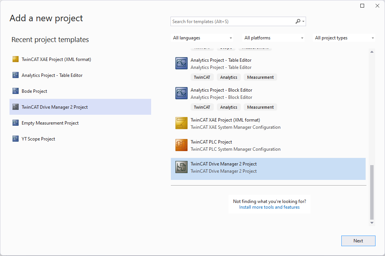Click TwinCAT tag under Block Editor template
This screenshot has height=256, width=385.
coord(202,107)
